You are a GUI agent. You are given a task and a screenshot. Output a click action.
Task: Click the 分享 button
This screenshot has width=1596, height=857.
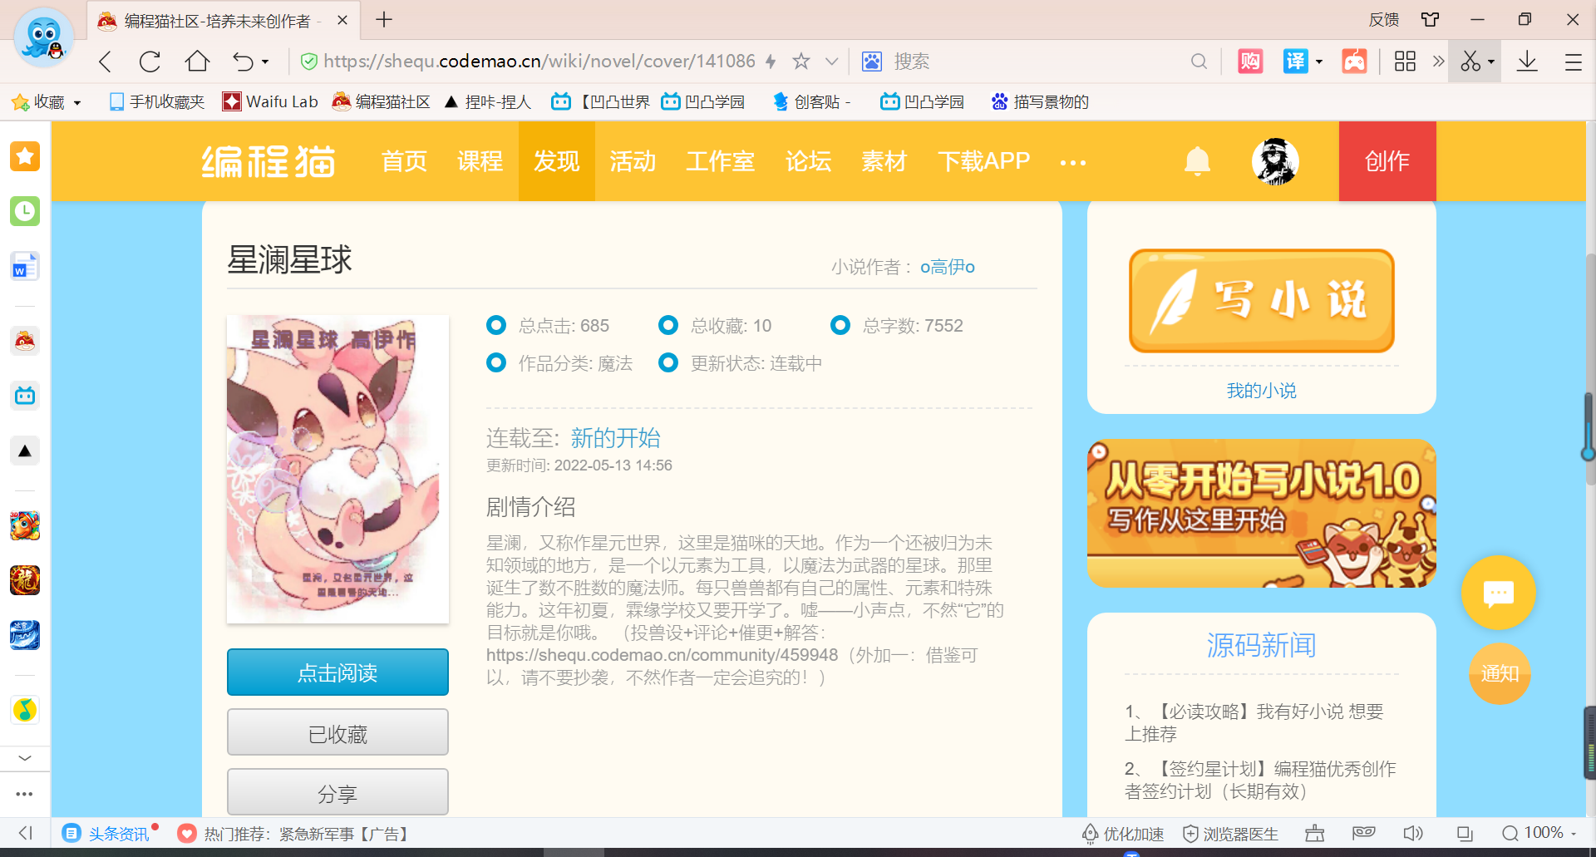[337, 792]
